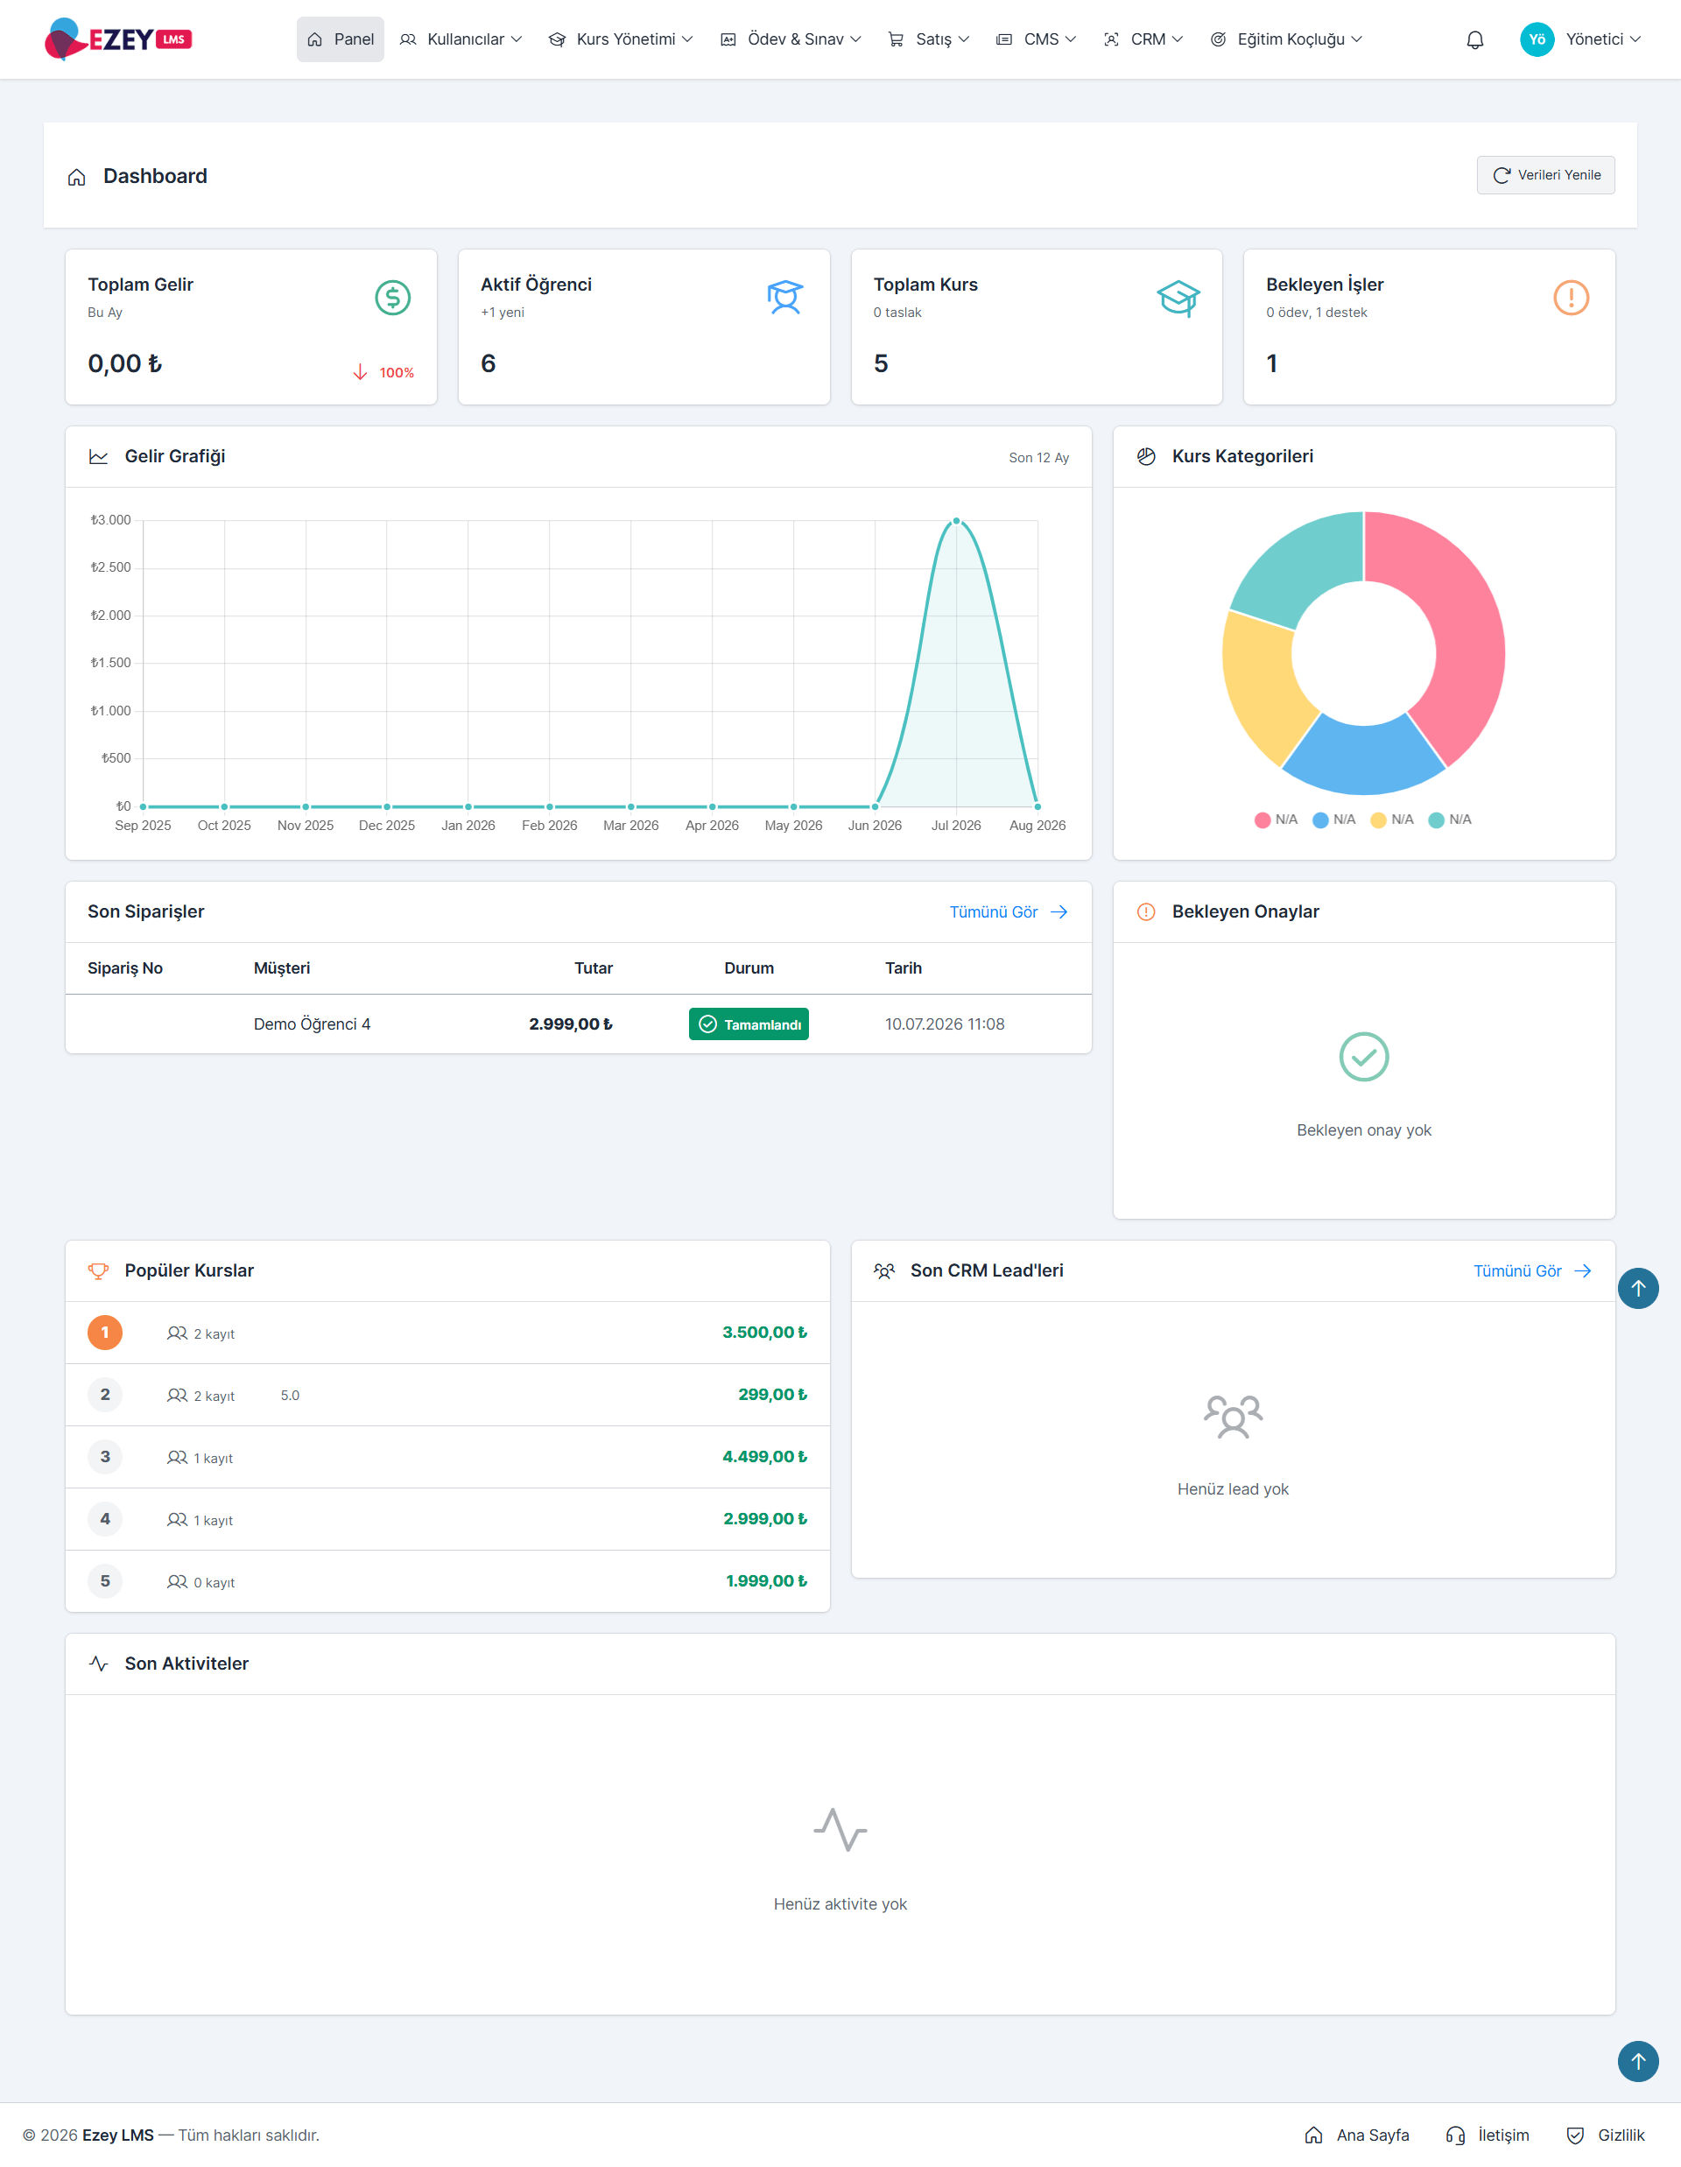Click the Son Aktiviteler pulse icon
Image resolution: width=1681 pixels, height=2167 pixels.
point(98,1664)
